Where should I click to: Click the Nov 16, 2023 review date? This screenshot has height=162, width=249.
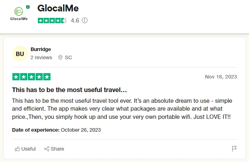tap(221, 77)
